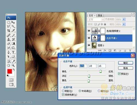Select the Magic Wand tool
The width and height of the screenshot is (137, 105).
pos(13,26)
